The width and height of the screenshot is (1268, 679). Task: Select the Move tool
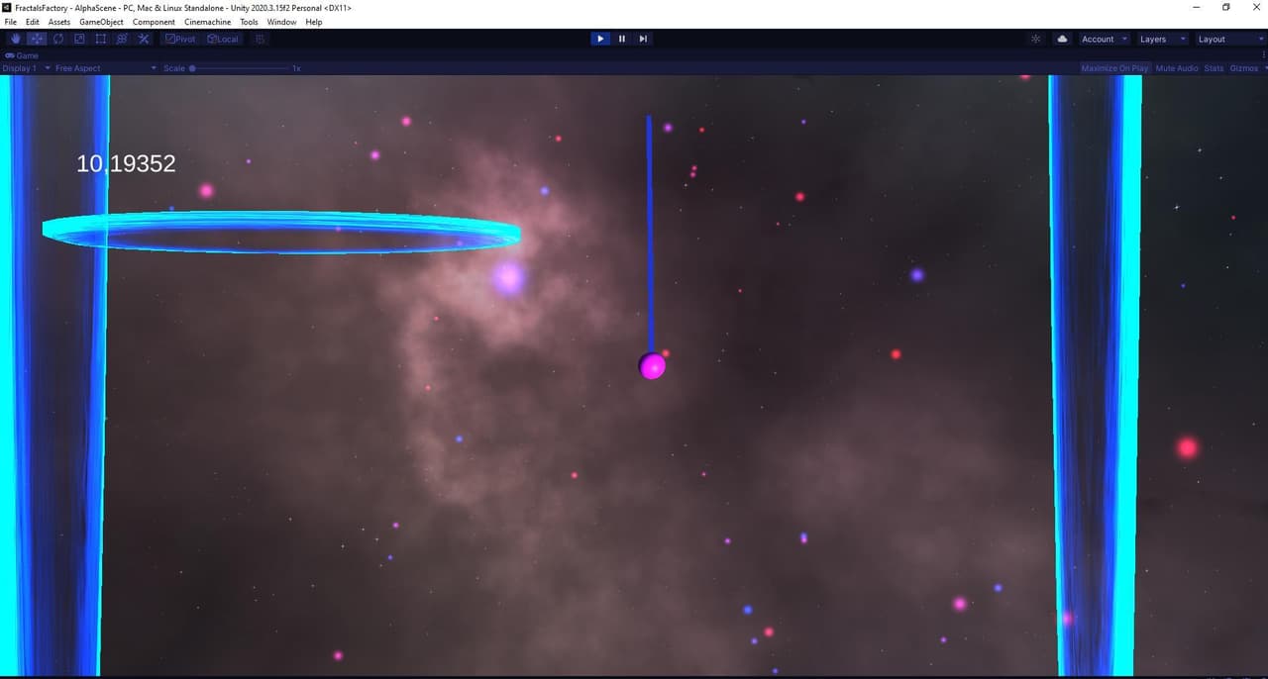(x=37, y=39)
